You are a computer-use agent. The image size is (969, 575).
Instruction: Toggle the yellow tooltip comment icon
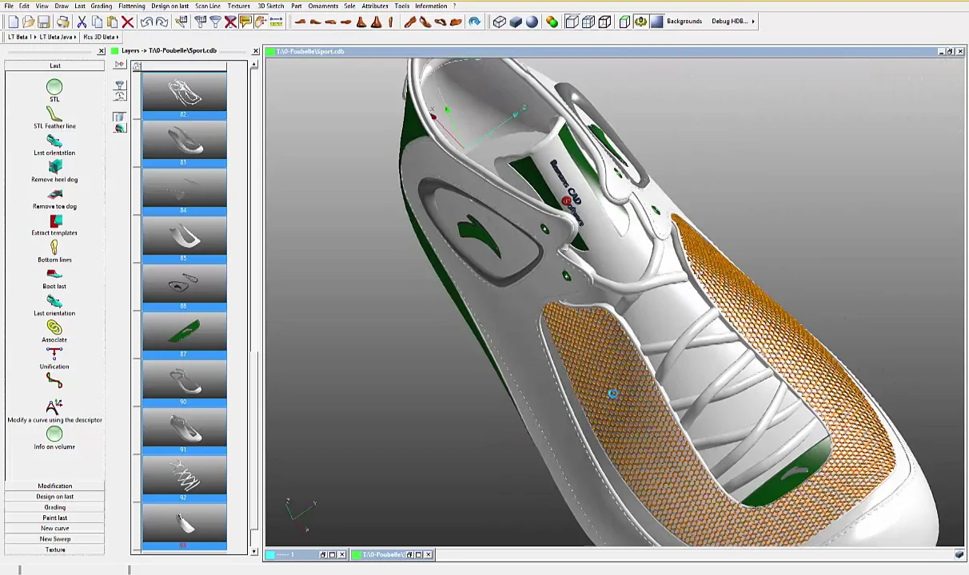coord(245,22)
